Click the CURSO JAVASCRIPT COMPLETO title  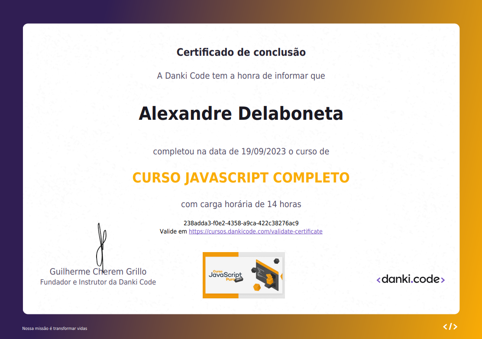click(241, 178)
